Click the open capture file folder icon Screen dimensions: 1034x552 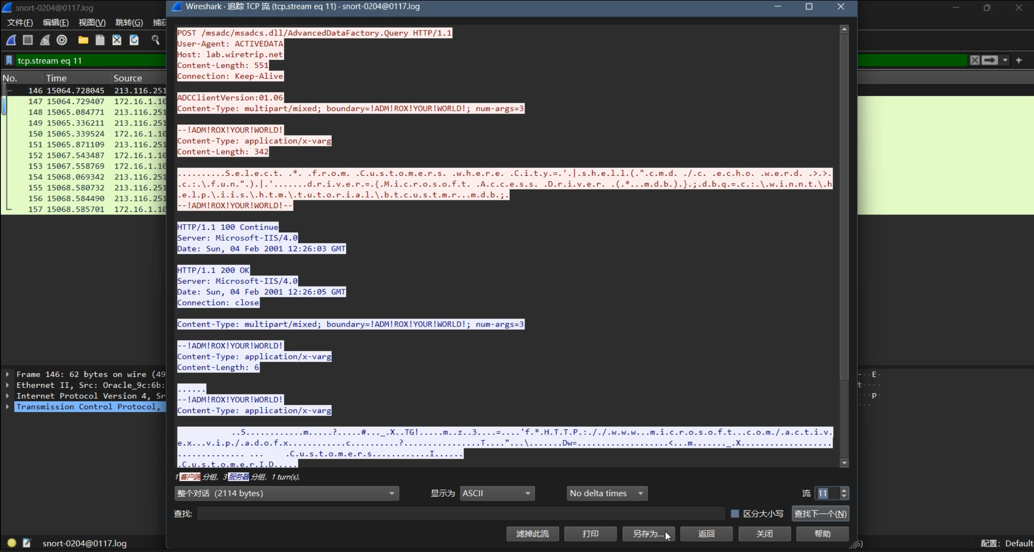pyautogui.click(x=83, y=40)
